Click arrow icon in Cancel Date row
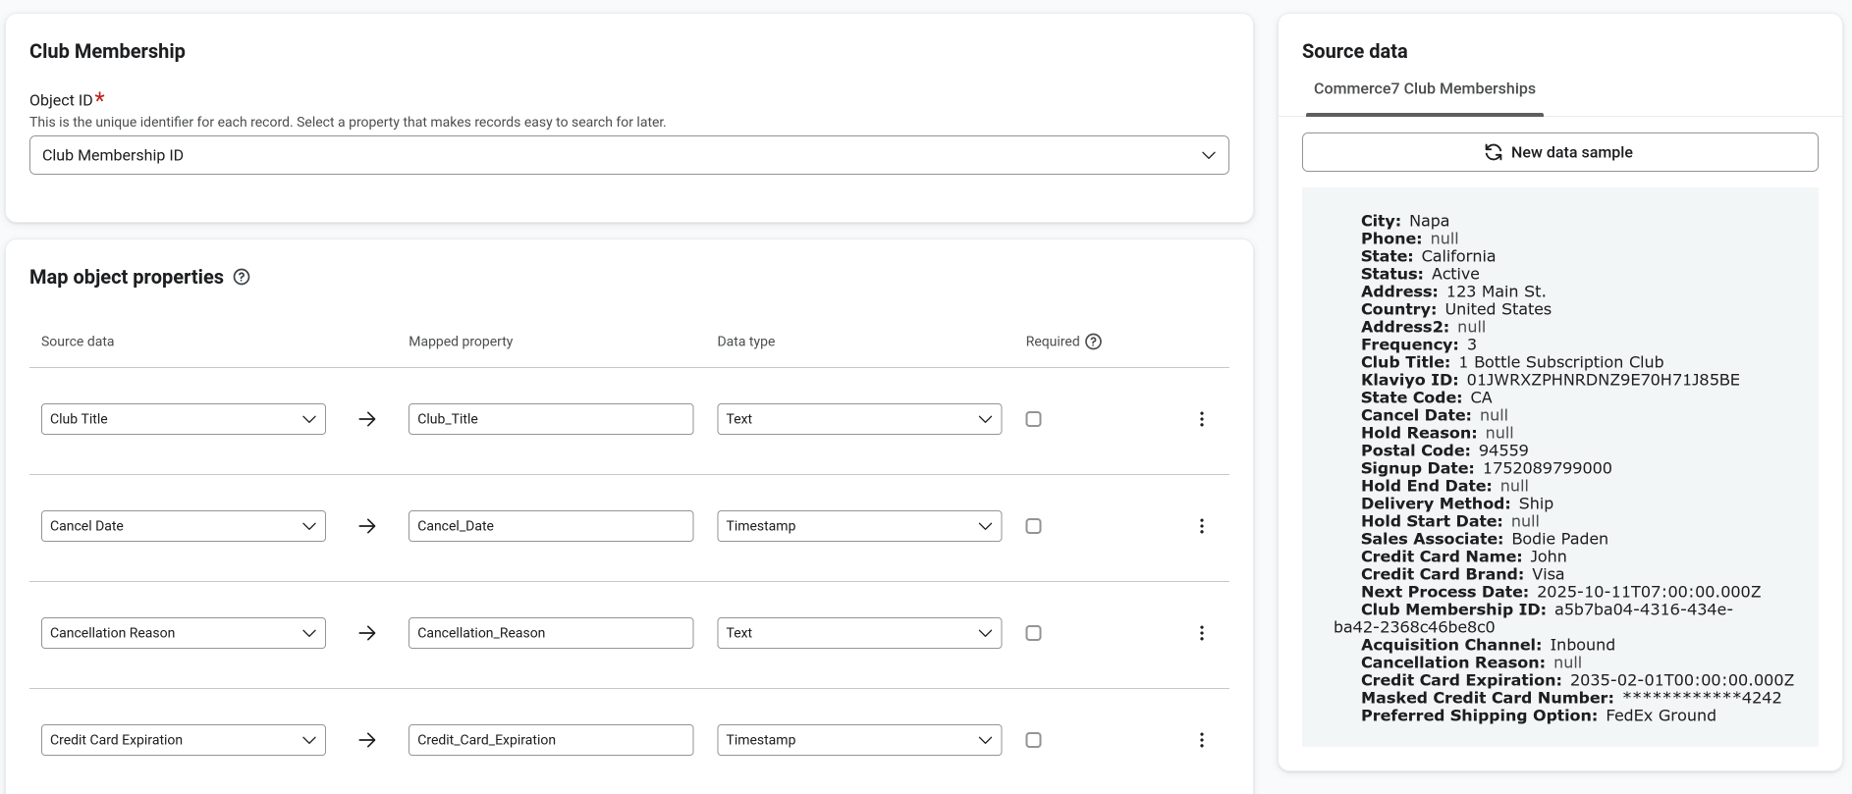The width and height of the screenshot is (1852, 794). (x=367, y=526)
